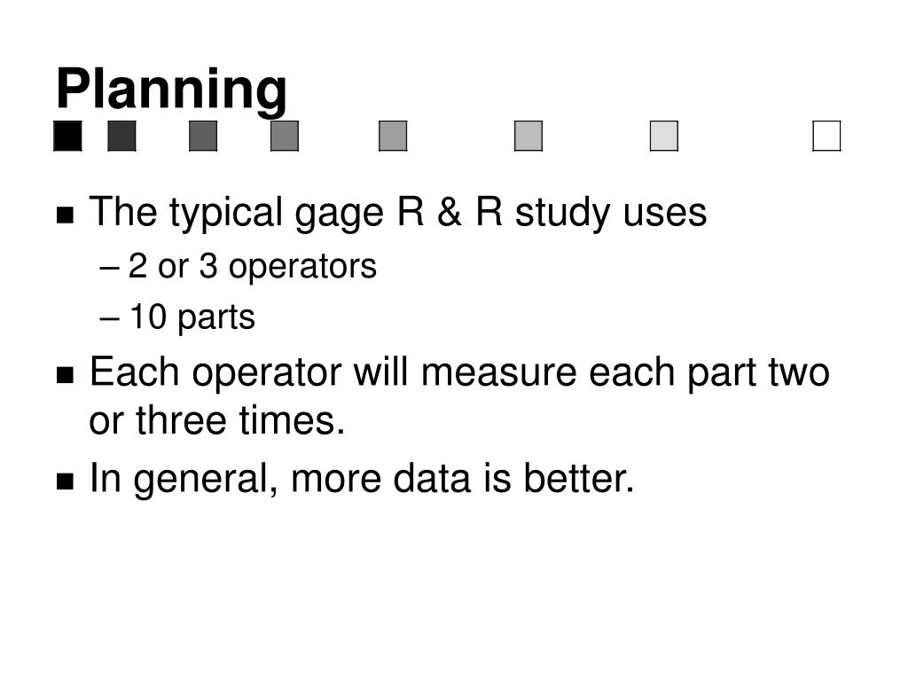Click the bullet beside 'In general'
The height and width of the screenshot is (681, 908).
(x=66, y=481)
